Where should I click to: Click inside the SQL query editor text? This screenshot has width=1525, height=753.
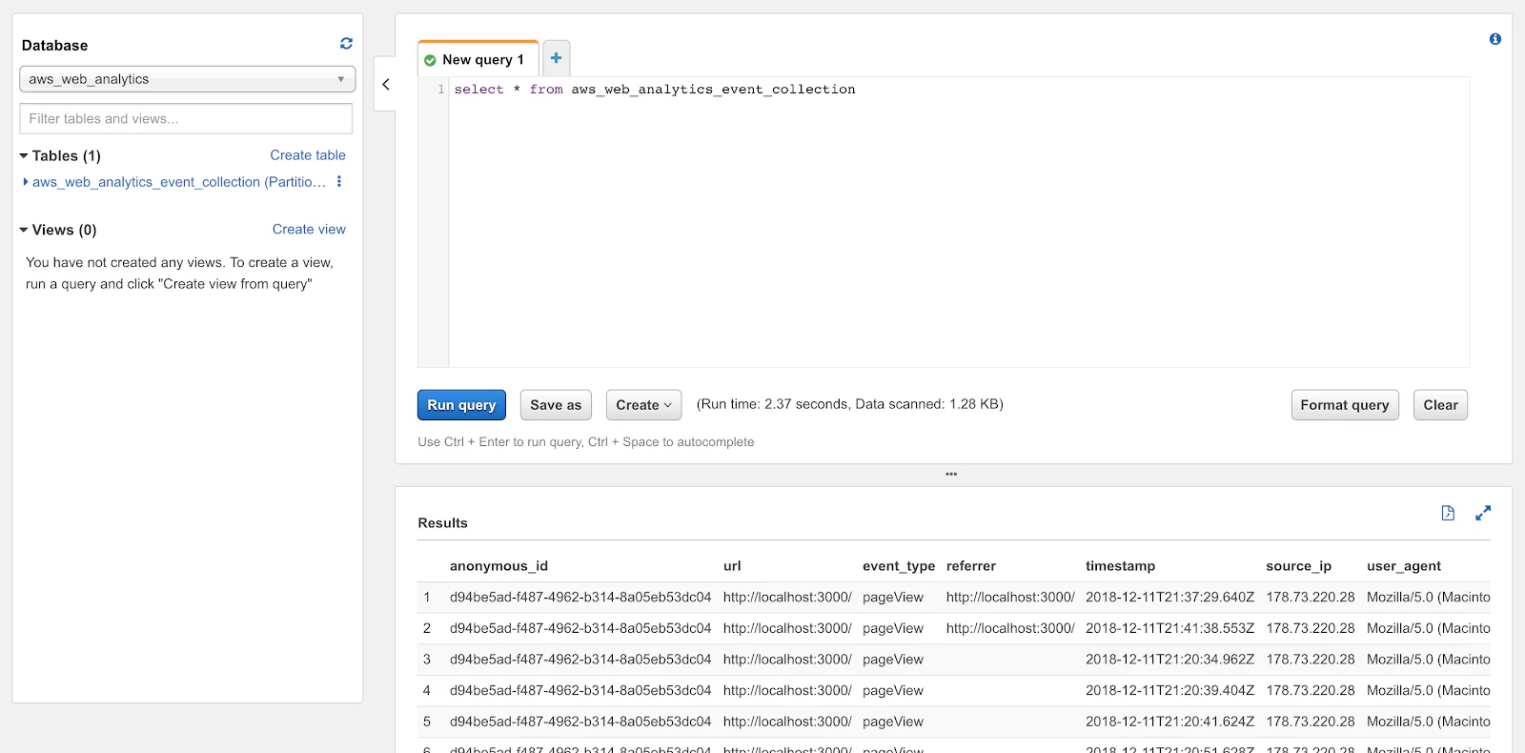click(655, 90)
